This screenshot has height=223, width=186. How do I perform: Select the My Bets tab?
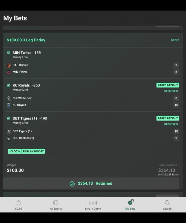coord(130,205)
